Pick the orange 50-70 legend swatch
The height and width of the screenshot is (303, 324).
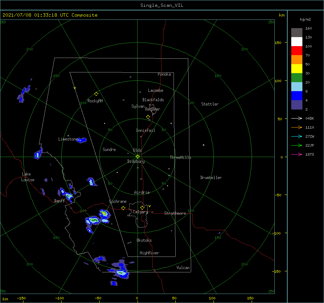tap(297, 60)
